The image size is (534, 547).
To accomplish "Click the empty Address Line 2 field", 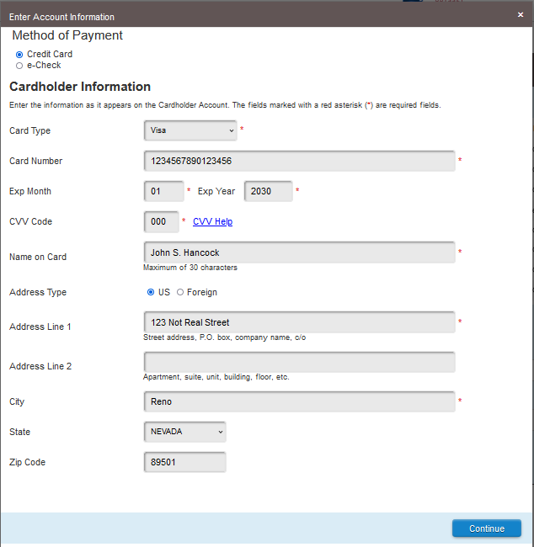I will click(299, 362).
